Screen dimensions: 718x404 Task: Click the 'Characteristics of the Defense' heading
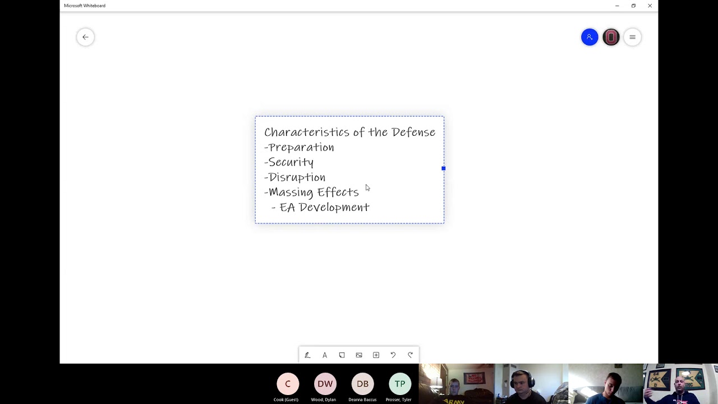[349, 132]
